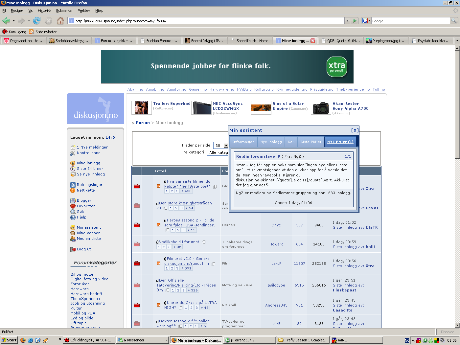
Task: Open the Fil menu
Action: pyautogui.click(x=4, y=11)
